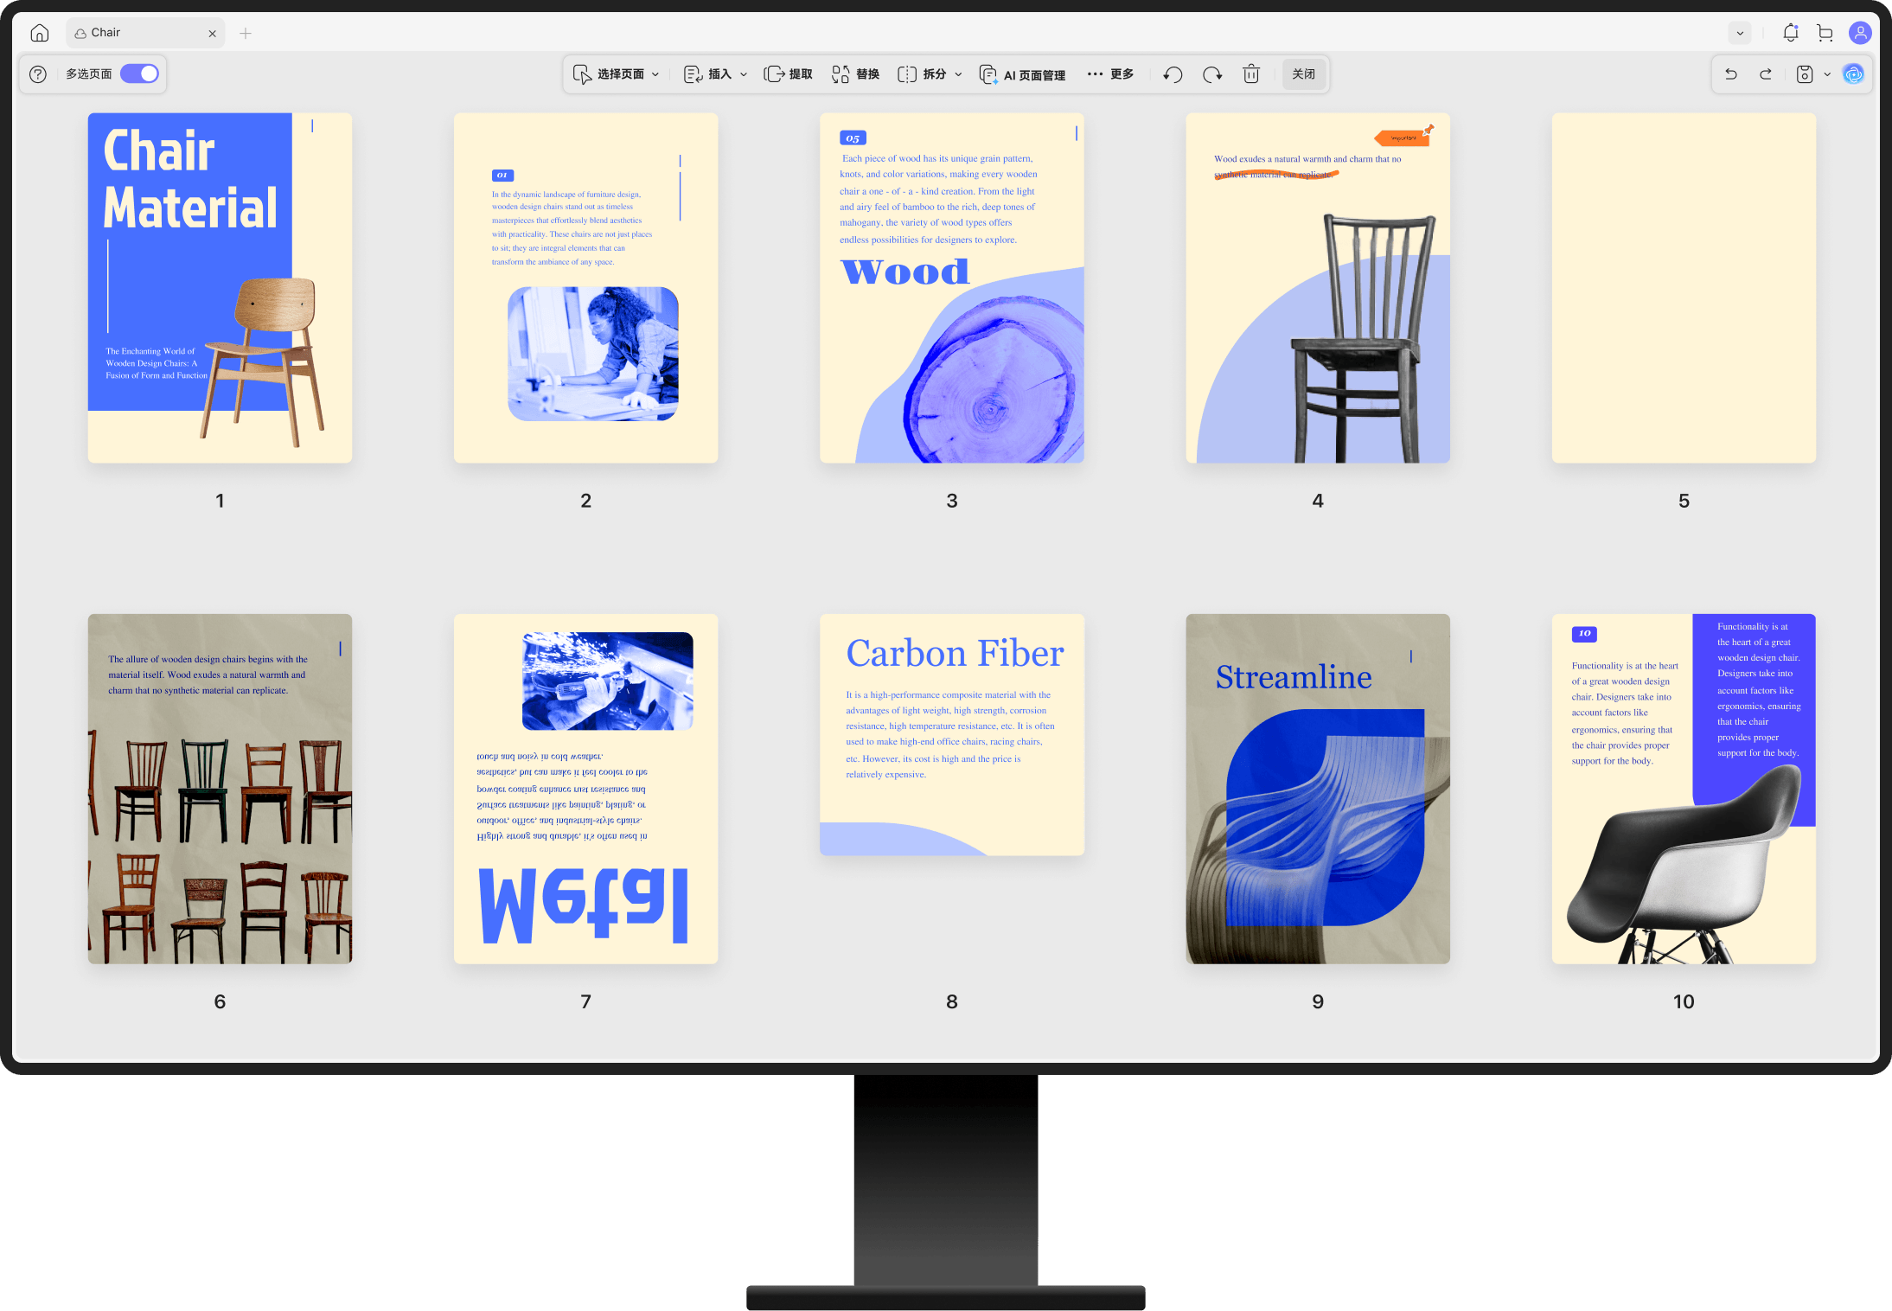Screen dimensions: 1892x1311
Task: Toggle the 多选页面 multi-select switch
Action: [139, 74]
